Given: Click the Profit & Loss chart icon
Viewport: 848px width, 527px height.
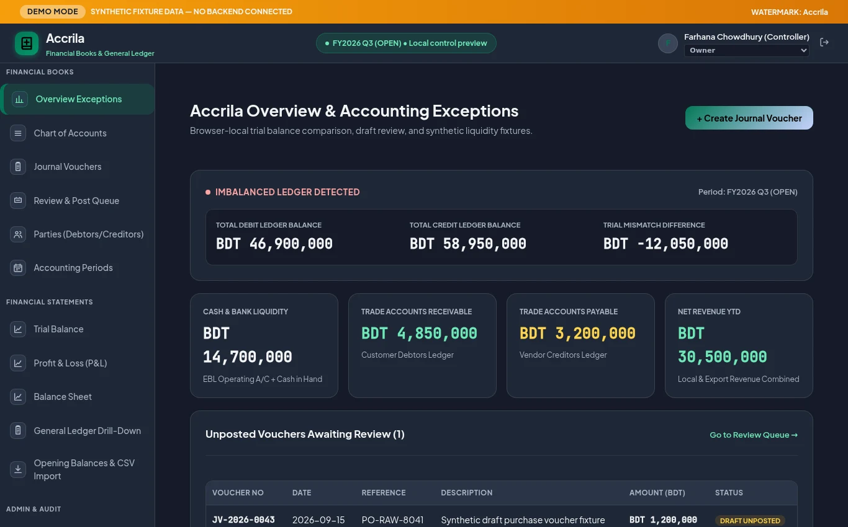Looking at the screenshot, I should click(x=18, y=363).
